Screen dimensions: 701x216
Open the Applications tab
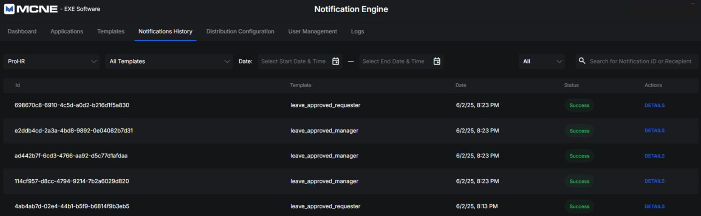[67, 32]
